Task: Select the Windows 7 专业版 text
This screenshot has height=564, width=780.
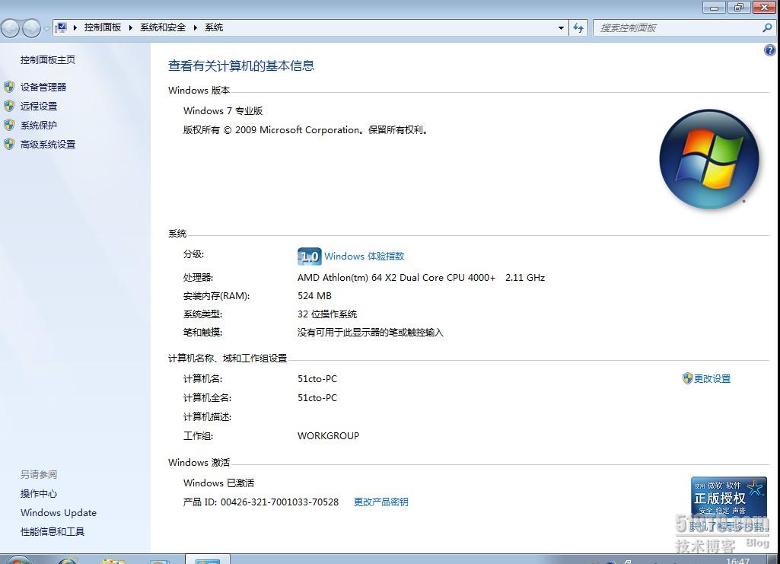Action: [223, 111]
